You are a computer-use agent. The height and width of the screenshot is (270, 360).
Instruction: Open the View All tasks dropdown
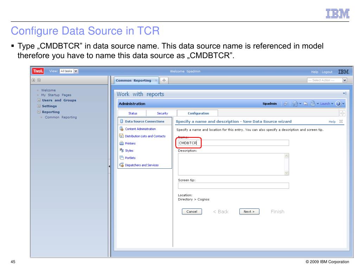coord(69,71)
